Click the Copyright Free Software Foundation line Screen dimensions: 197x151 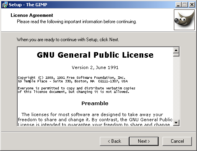point(72,78)
